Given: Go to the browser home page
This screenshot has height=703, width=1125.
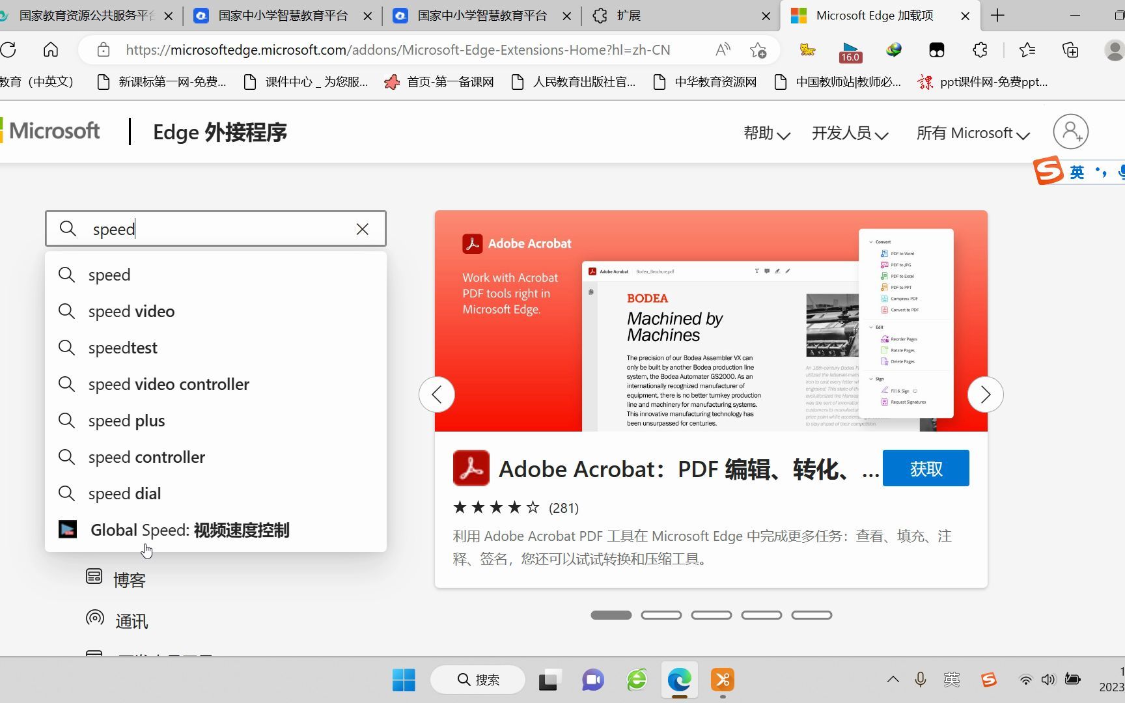Looking at the screenshot, I should [x=51, y=49].
